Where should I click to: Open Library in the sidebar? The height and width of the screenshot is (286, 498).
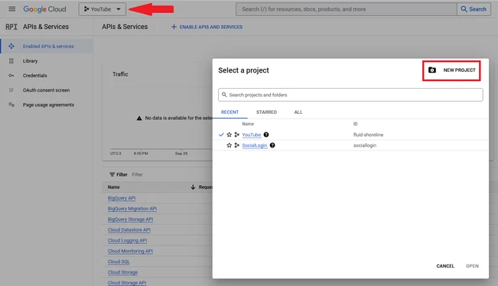30,61
